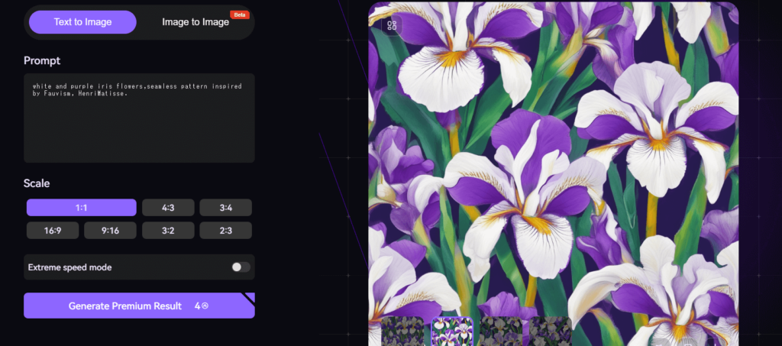The width and height of the screenshot is (782, 346).
Task: Select the third generated iris thumbnail
Action: click(501, 331)
